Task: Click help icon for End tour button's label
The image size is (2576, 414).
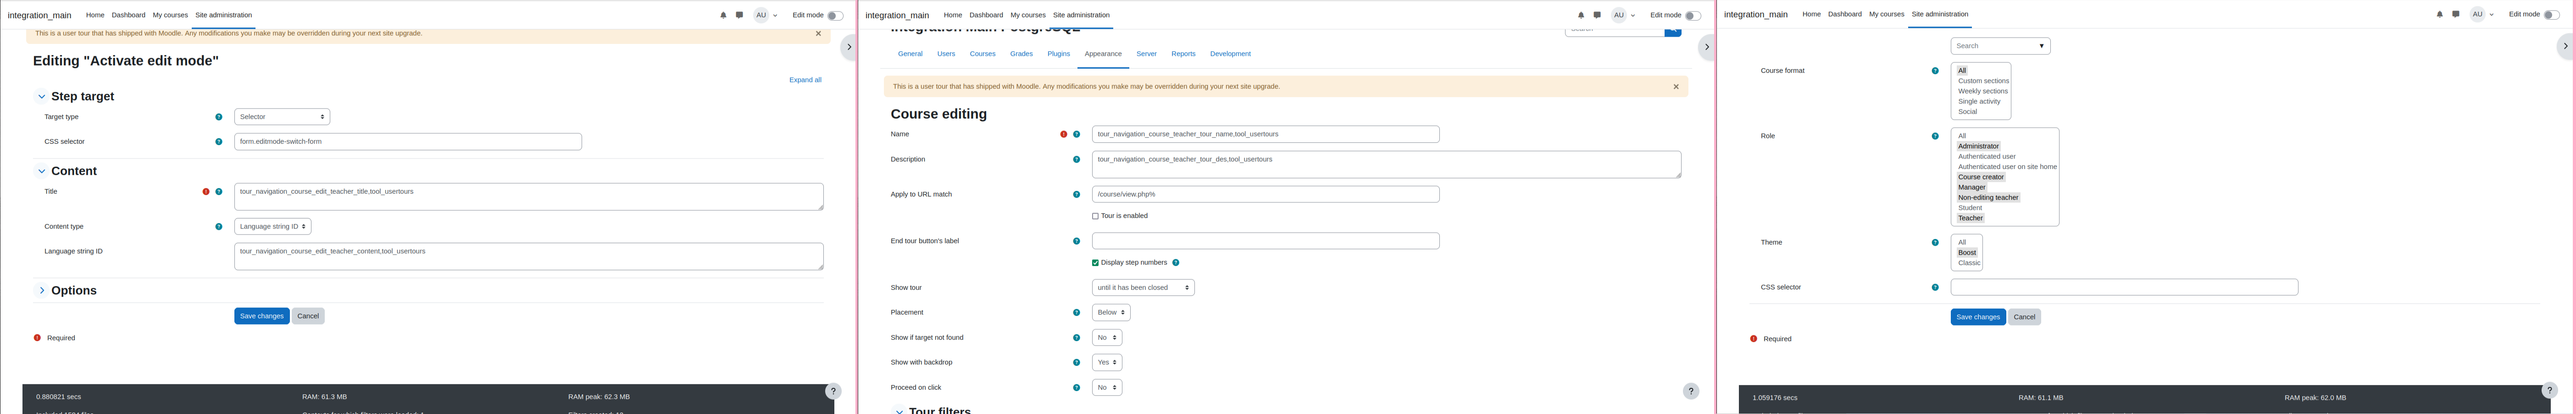Action: pos(1076,241)
